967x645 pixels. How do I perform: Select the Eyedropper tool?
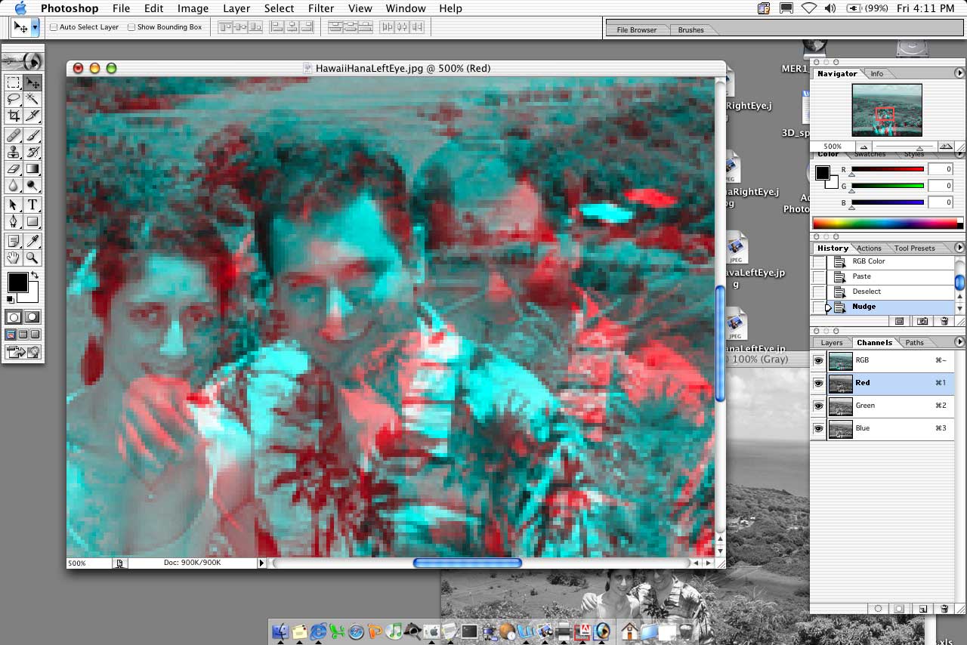coord(32,241)
